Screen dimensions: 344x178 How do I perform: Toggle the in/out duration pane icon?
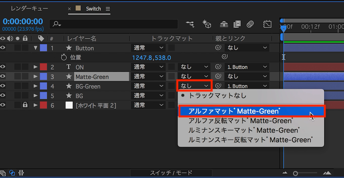click(x=21, y=173)
